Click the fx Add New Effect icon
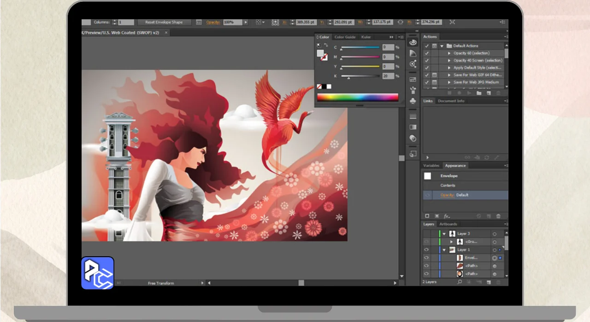Screen dimensions: 590x322 [x=447, y=216]
